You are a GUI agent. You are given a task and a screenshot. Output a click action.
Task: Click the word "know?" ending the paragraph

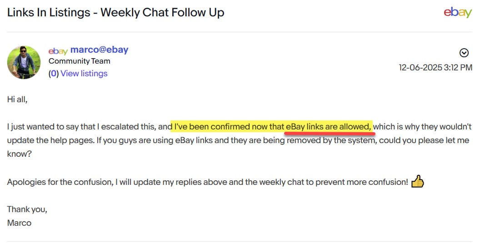[x=20, y=154]
